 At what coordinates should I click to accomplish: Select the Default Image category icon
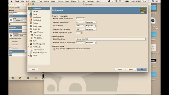point(31,26)
